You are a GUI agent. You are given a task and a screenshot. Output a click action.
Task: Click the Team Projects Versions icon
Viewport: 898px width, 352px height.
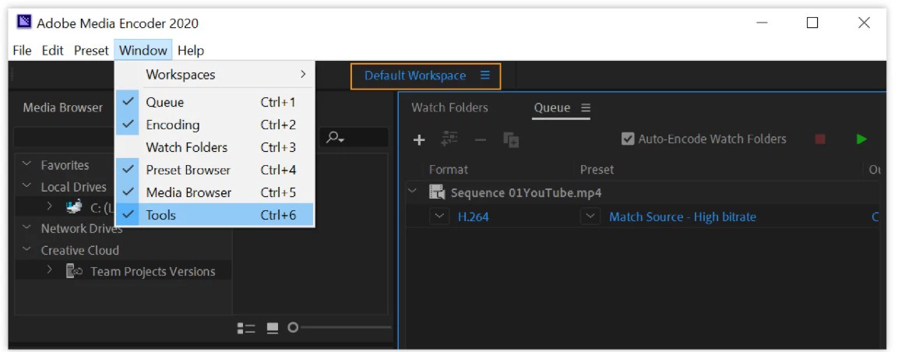coord(75,271)
